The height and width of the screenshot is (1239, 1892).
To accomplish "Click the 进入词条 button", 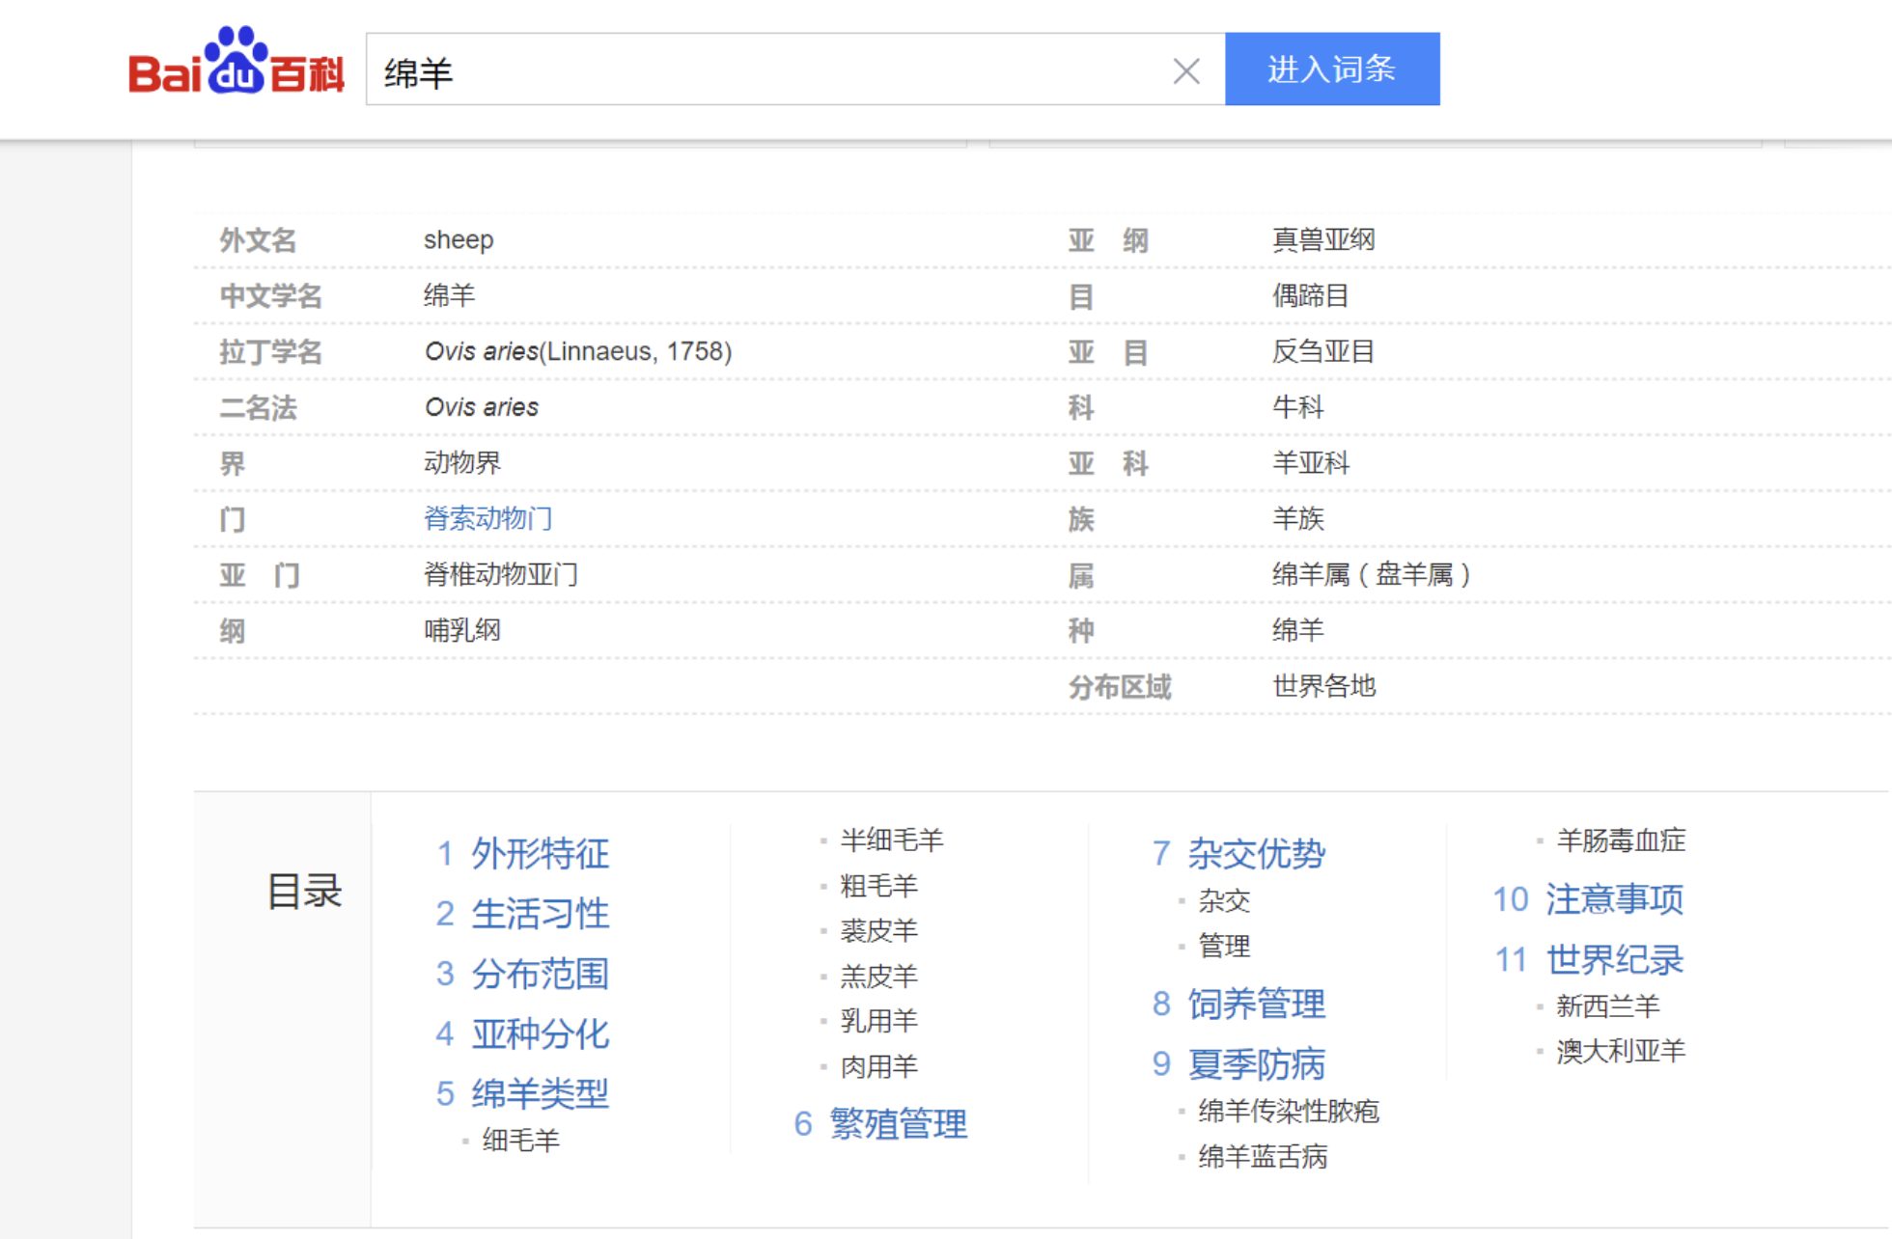I will pyautogui.click(x=1332, y=69).
